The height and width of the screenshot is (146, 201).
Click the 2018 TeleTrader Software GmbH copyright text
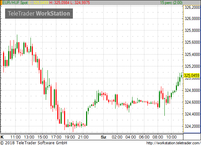tap(34, 143)
